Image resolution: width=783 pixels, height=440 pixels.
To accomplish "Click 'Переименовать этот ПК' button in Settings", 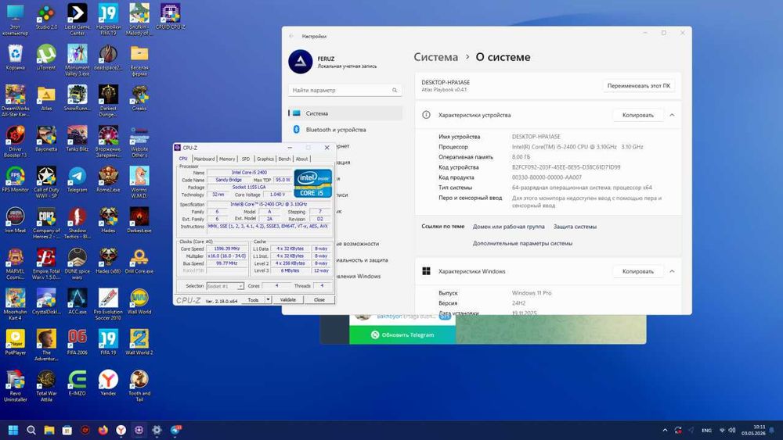I will click(639, 86).
